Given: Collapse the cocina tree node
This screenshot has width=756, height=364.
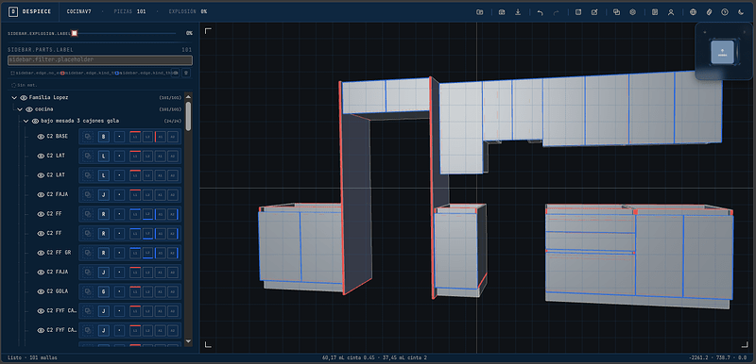Looking at the screenshot, I should click(20, 109).
